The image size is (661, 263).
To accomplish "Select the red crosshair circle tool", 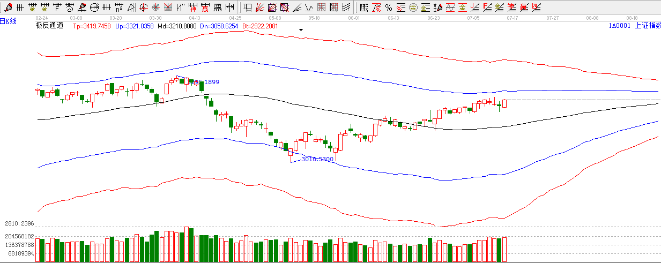I will pos(155,7).
